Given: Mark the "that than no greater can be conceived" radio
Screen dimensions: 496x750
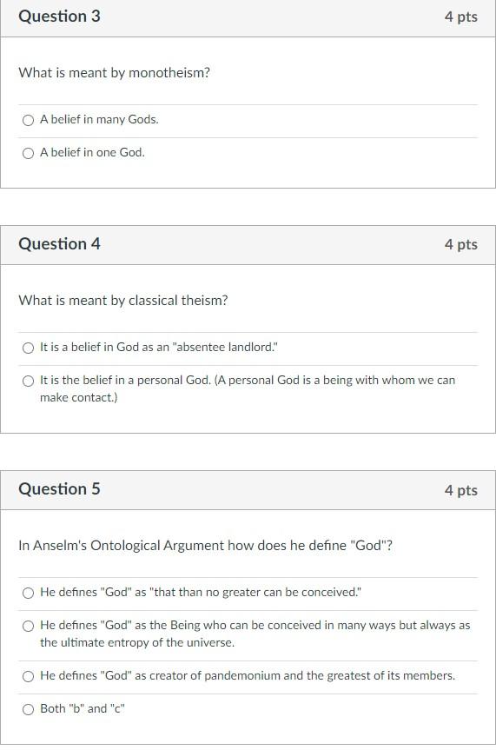Looking at the screenshot, I should click(x=28, y=593).
